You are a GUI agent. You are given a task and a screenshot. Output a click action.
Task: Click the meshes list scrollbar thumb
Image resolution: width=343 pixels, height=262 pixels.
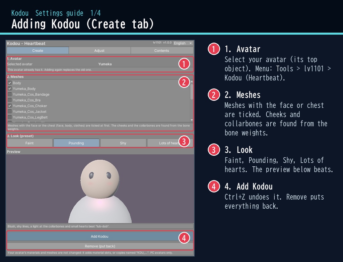click(x=192, y=92)
